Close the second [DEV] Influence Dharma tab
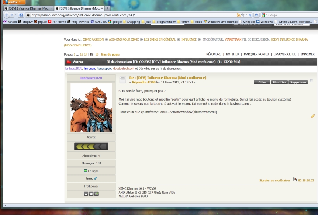 (x=102, y=8)
